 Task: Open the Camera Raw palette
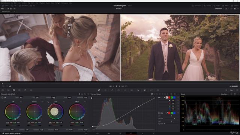coord(3,90)
